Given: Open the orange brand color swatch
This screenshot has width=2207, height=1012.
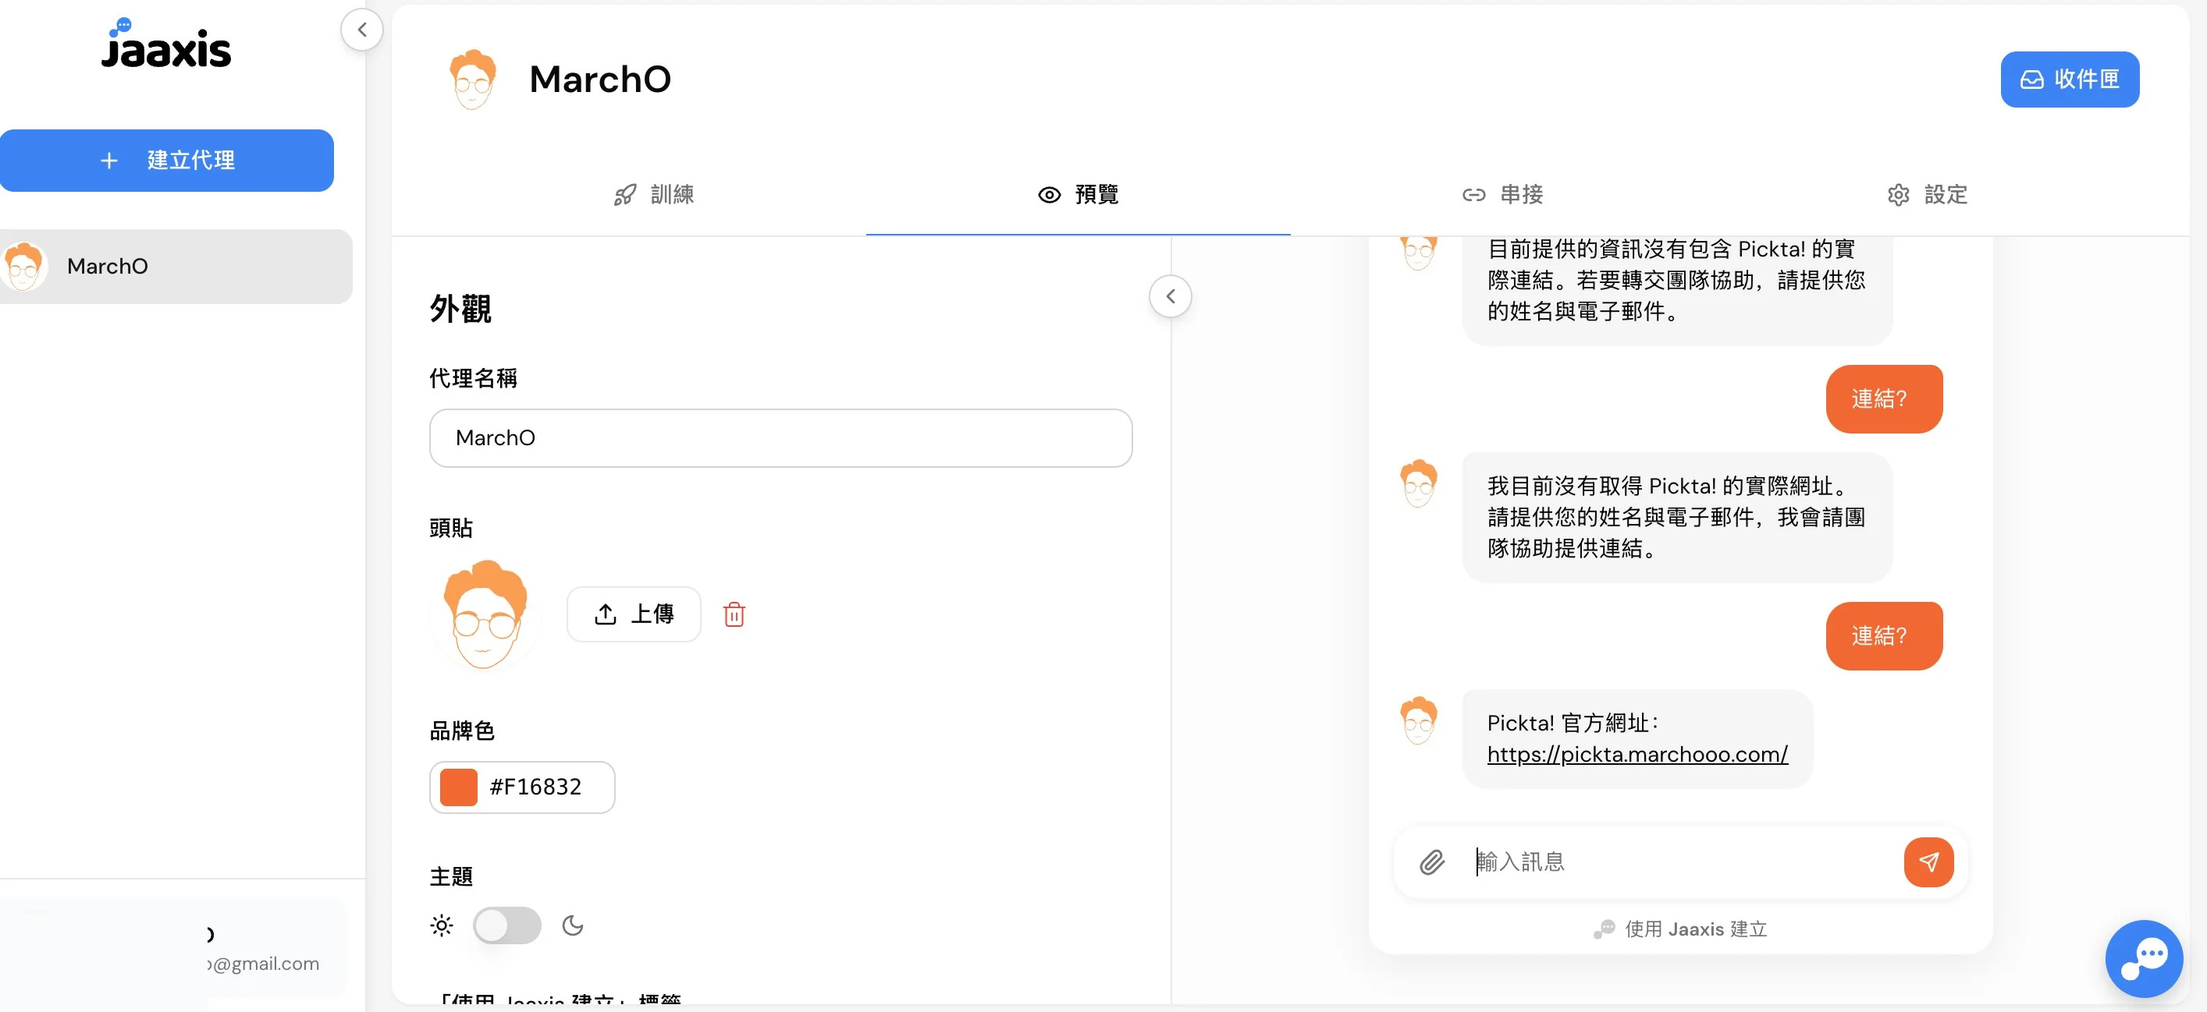Looking at the screenshot, I should point(458,787).
